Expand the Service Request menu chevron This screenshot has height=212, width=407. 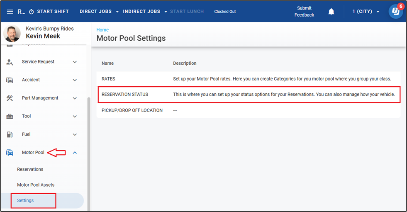click(x=75, y=62)
